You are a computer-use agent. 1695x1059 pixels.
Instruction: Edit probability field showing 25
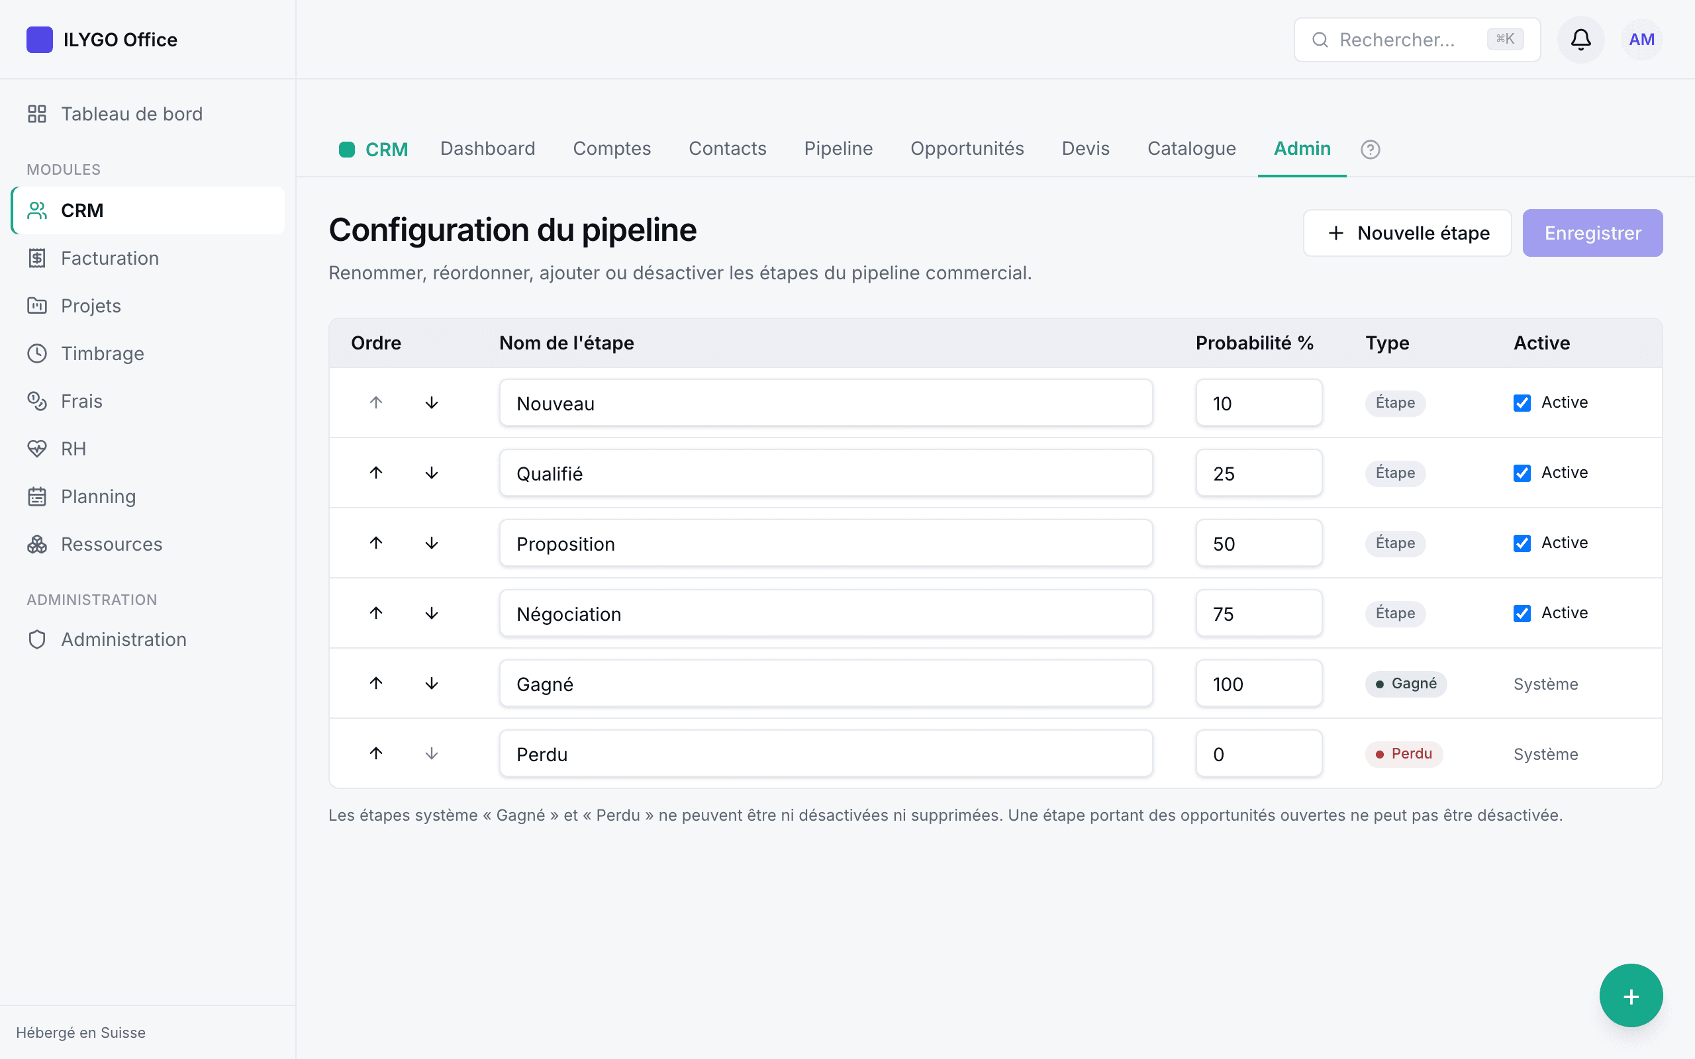(x=1259, y=473)
